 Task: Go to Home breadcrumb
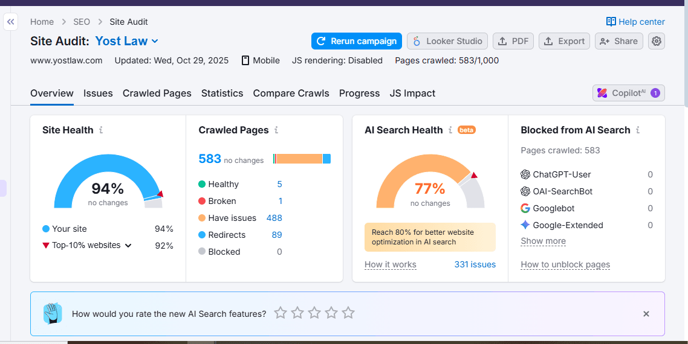[42, 22]
